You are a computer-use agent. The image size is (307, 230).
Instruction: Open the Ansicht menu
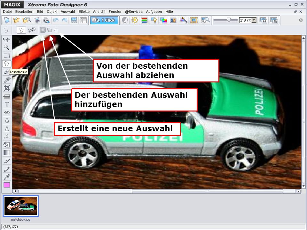(x=99, y=12)
